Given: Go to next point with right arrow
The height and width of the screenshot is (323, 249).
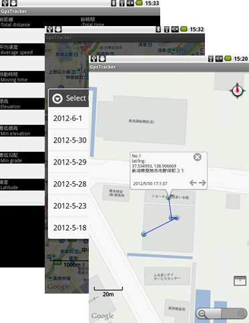Looking at the screenshot, I should point(202,183).
